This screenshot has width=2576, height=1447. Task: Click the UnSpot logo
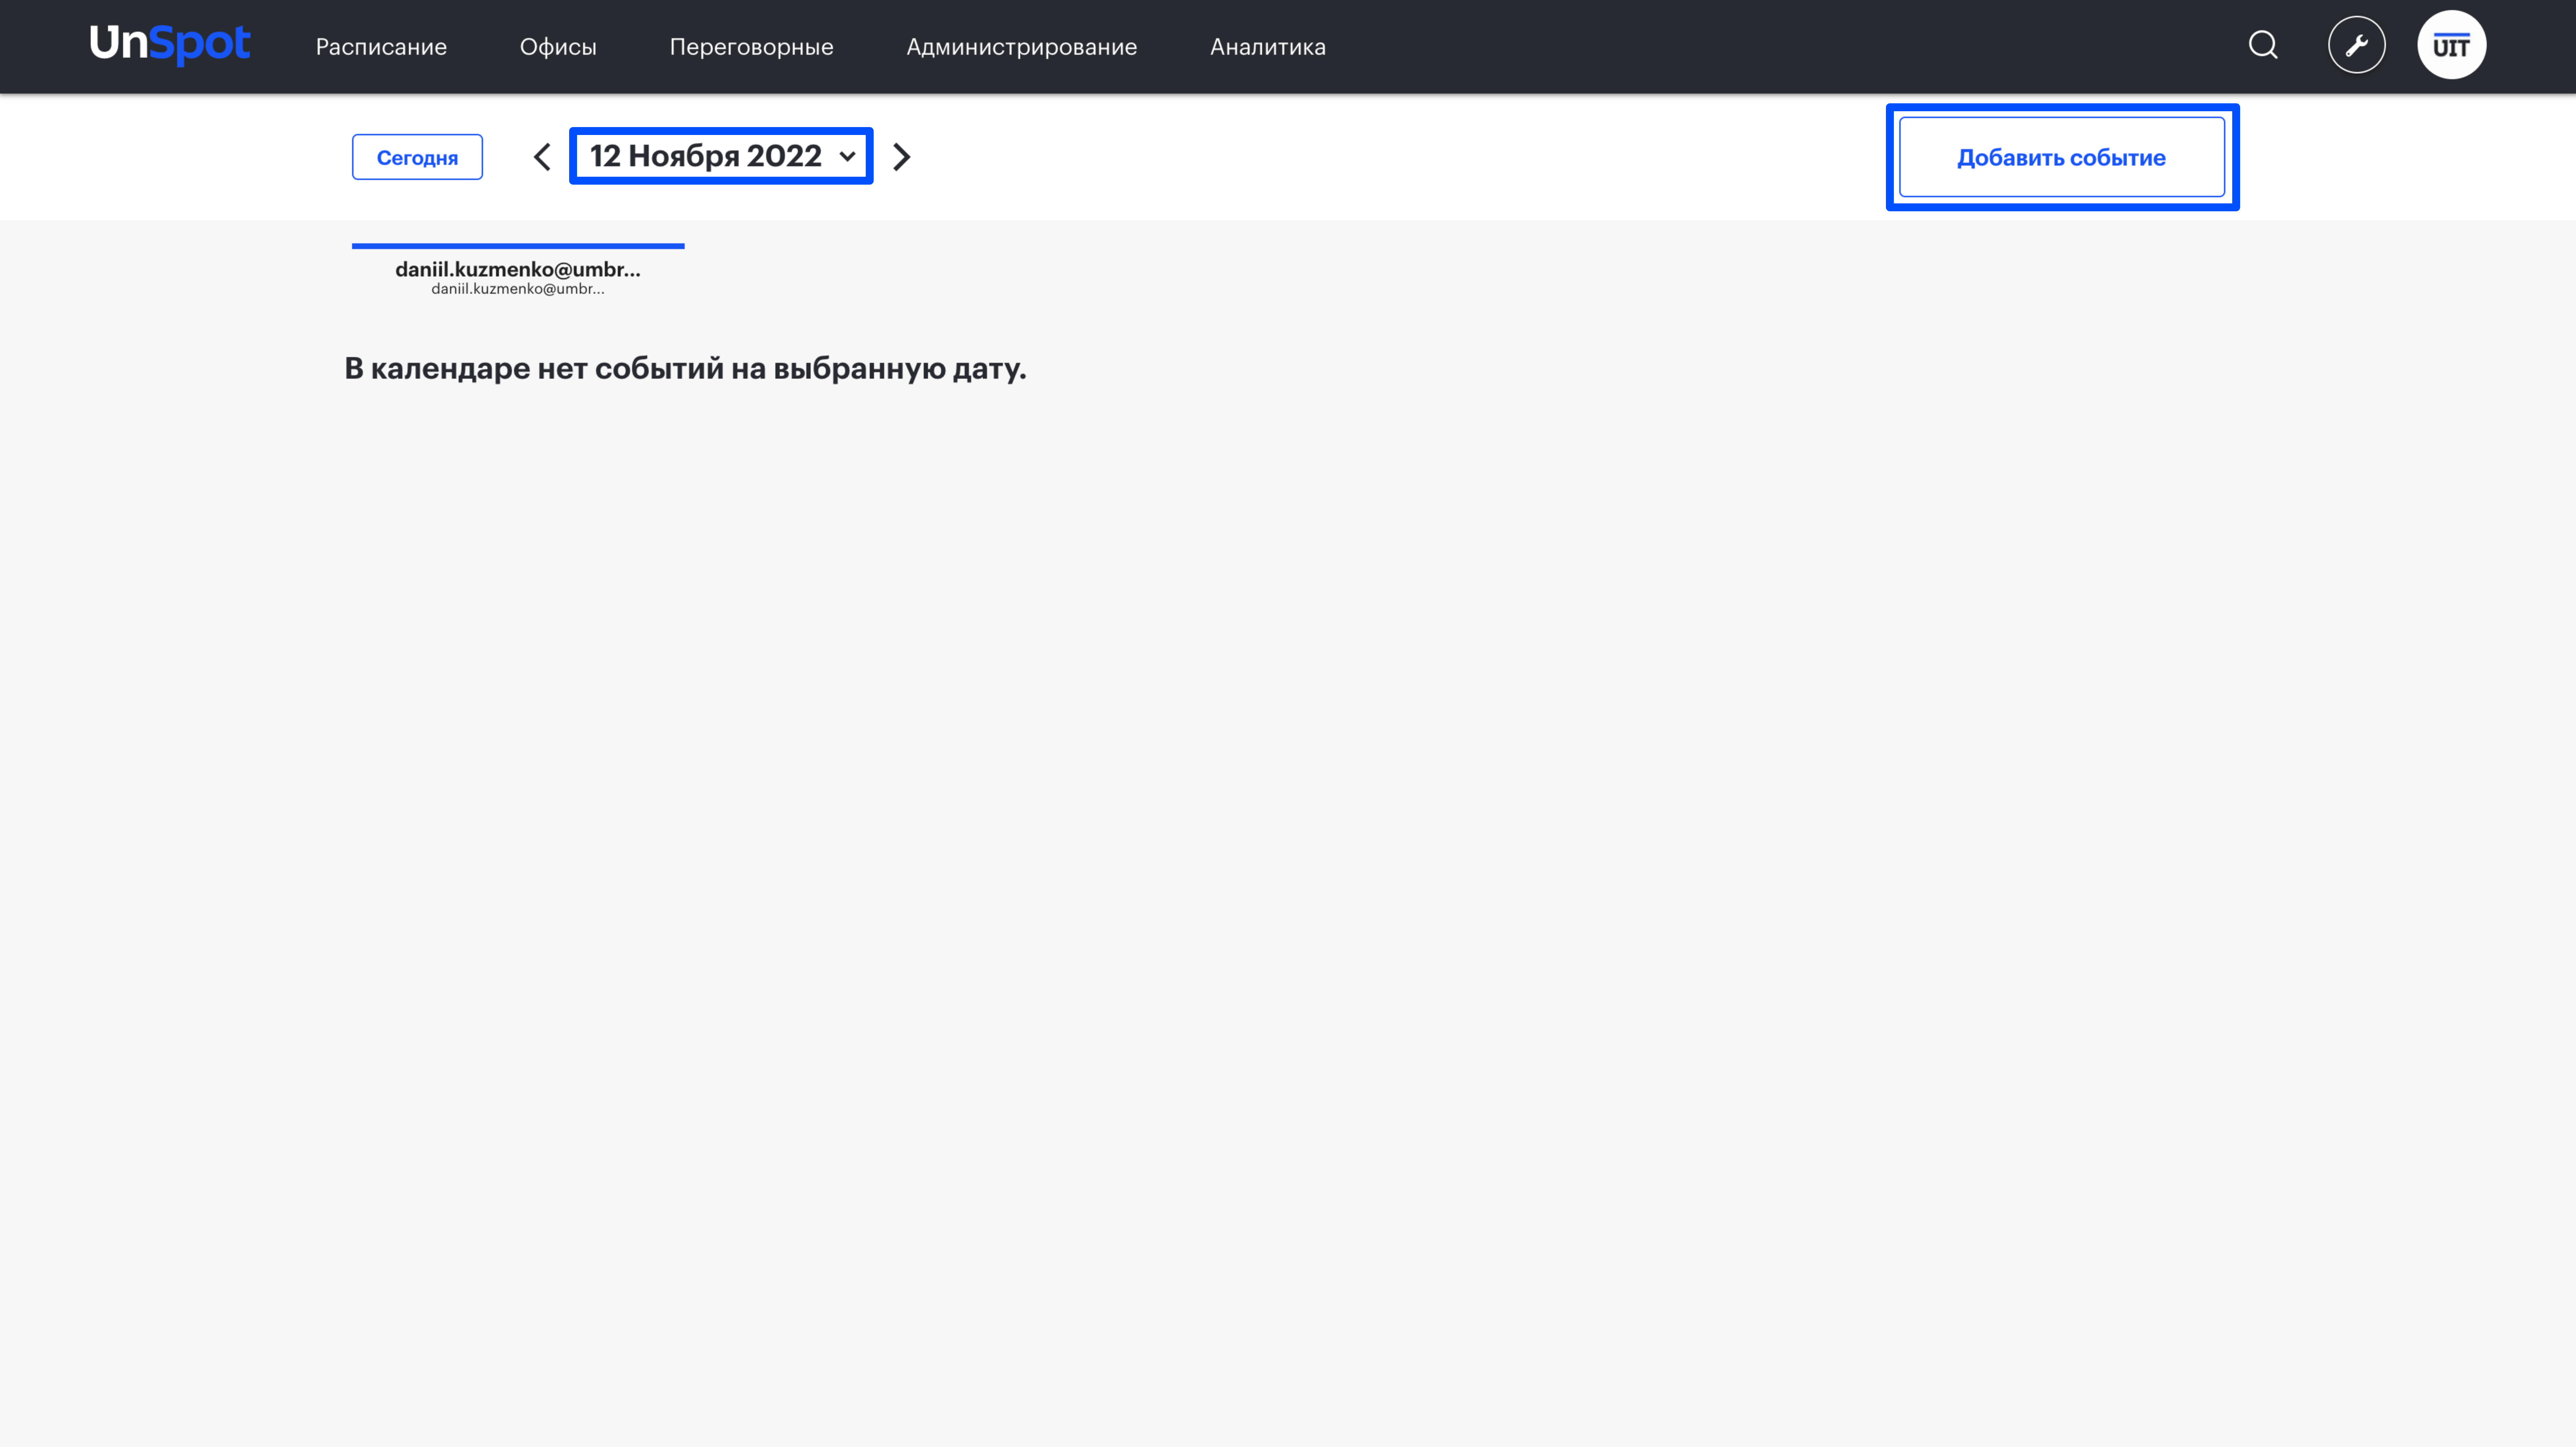pyautogui.click(x=170, y=45)
